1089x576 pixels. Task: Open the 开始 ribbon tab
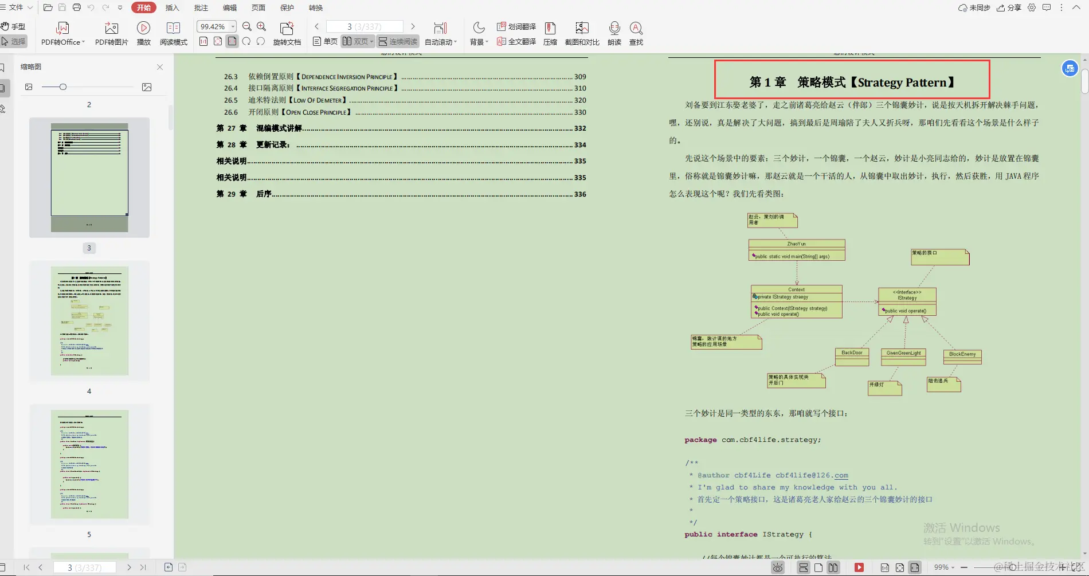coord(144,7)
